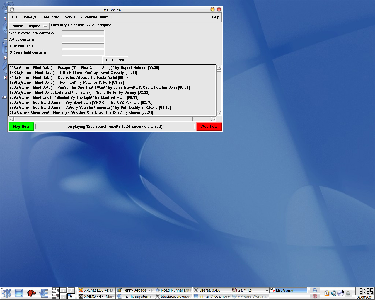Select the "Bella Notte" by Disney song
This screenshot has width=375, height=300.
pyautogui.click(x=79, y=93)
